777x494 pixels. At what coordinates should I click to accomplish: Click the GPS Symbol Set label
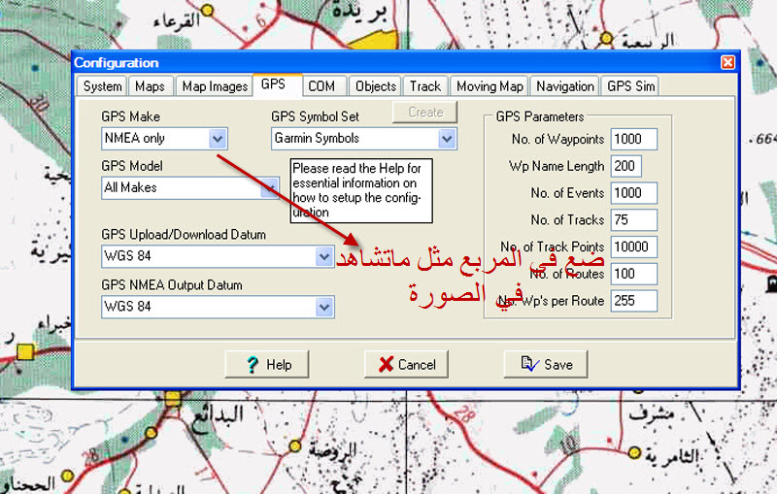(315, 116)
